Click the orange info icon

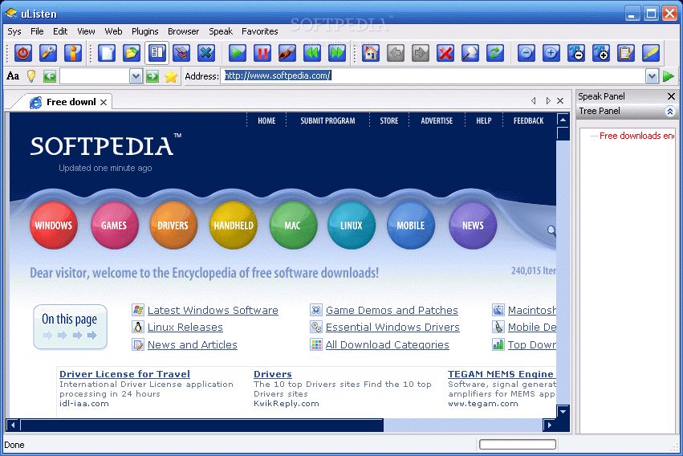point(73,53)
